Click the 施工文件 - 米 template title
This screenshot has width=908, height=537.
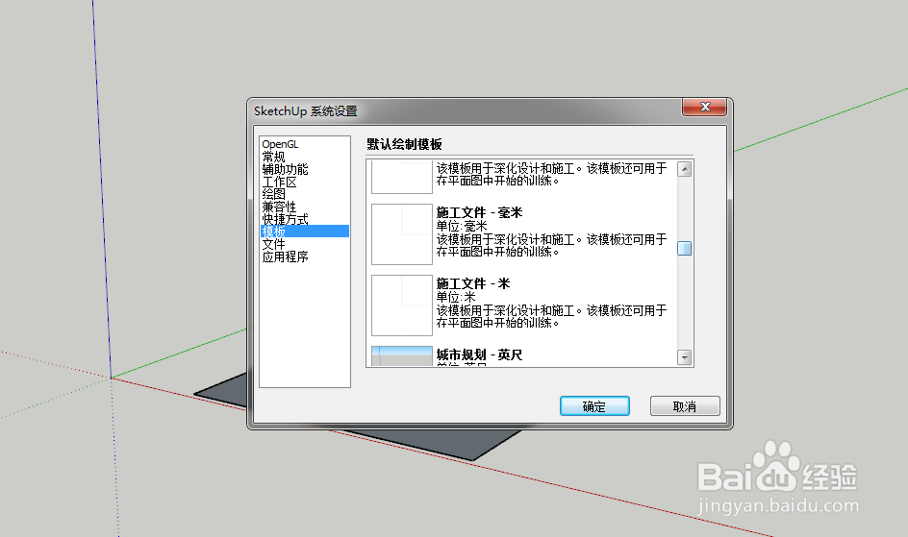(x=473, y=283)
